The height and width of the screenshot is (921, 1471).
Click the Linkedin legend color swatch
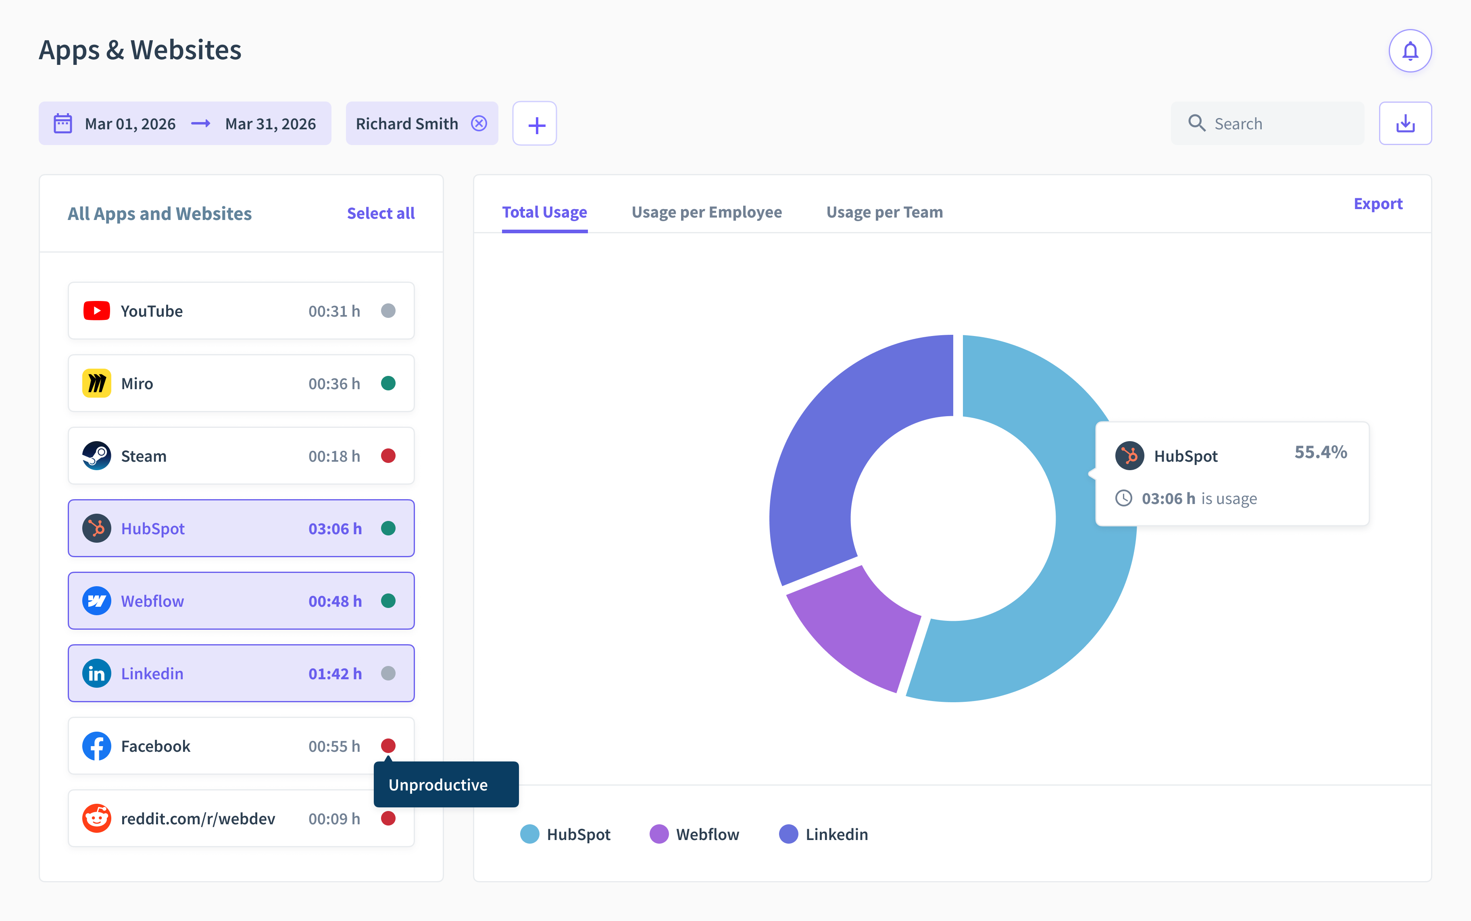point(788,834)
